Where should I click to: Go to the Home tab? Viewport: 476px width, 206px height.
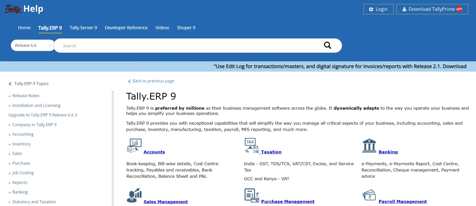24,28
